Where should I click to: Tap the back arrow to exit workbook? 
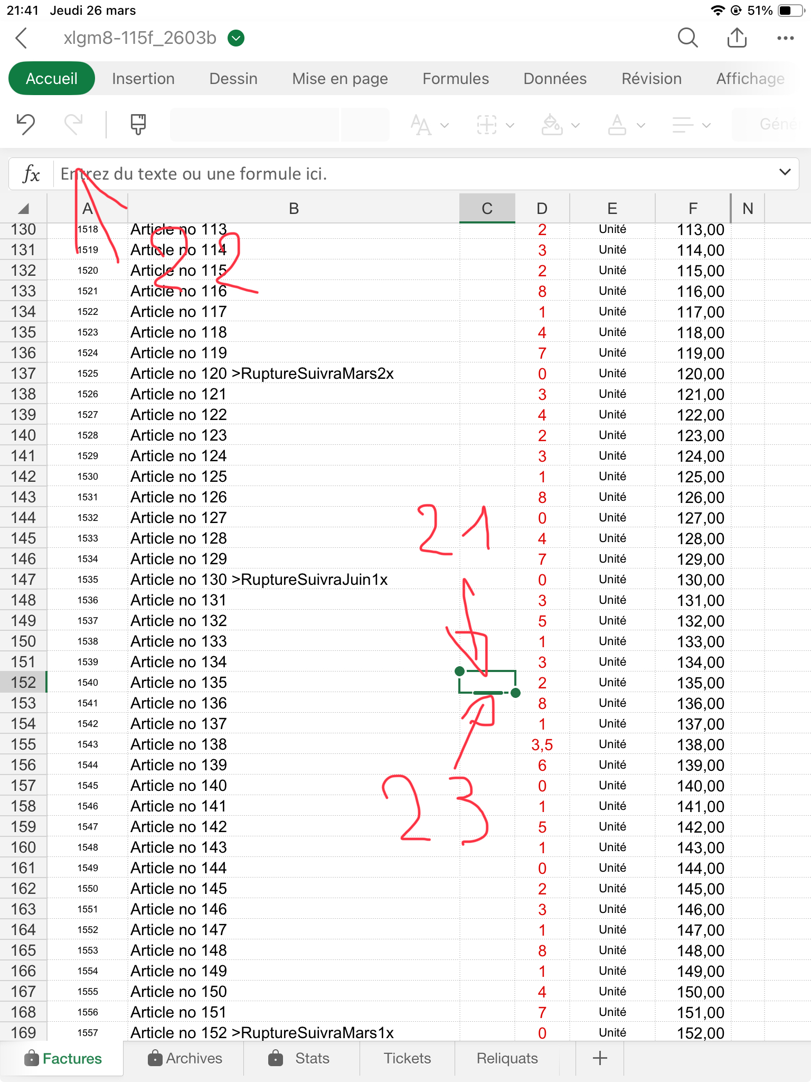point(22,38)
